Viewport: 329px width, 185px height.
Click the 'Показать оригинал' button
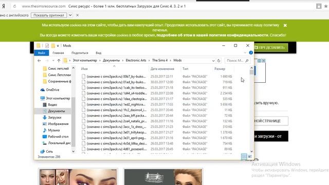[49, 15]
